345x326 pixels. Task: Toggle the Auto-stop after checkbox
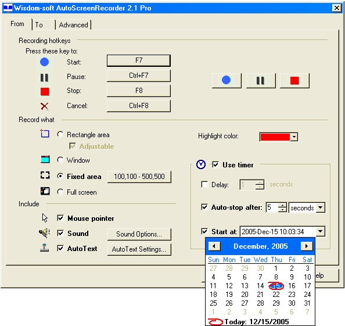pyautogui.click(x=204, y=207)
